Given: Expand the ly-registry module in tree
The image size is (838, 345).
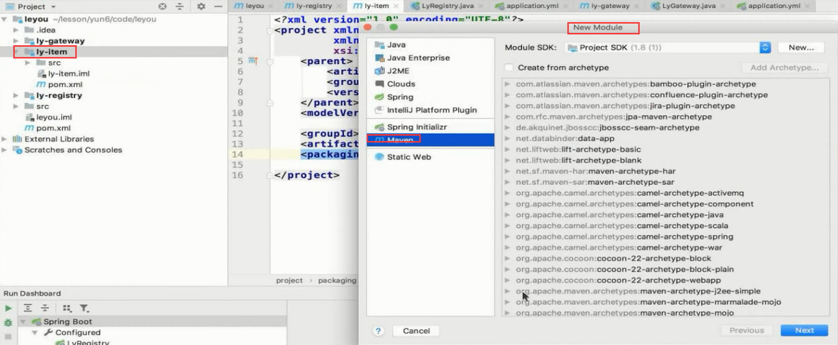Looking at the screenshot, I should tap(16, 95).
